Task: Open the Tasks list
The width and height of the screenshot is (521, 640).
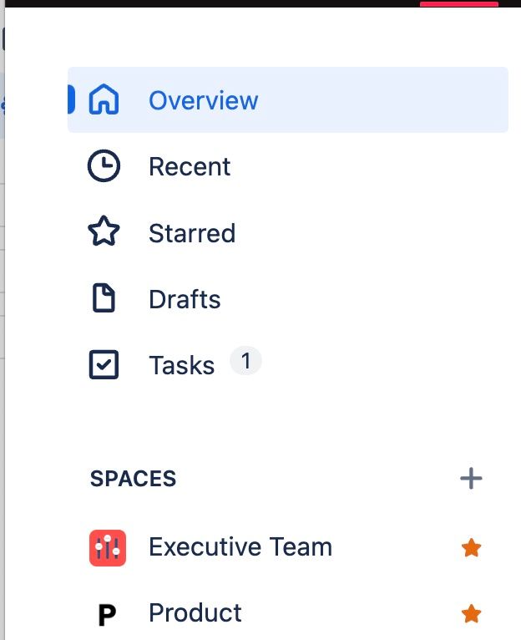Action: (x=181, y=365)
